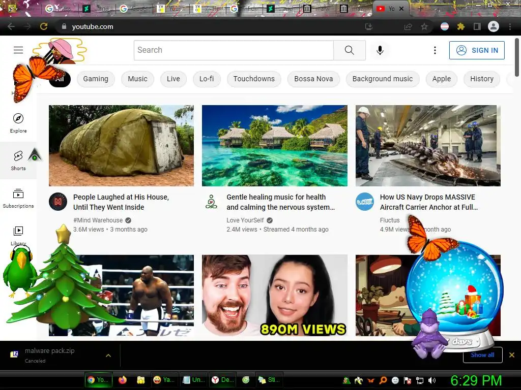This screenshot has height=390, width=521.
Task: Go back with the browser arrow
Action: (x=11, y=26)
